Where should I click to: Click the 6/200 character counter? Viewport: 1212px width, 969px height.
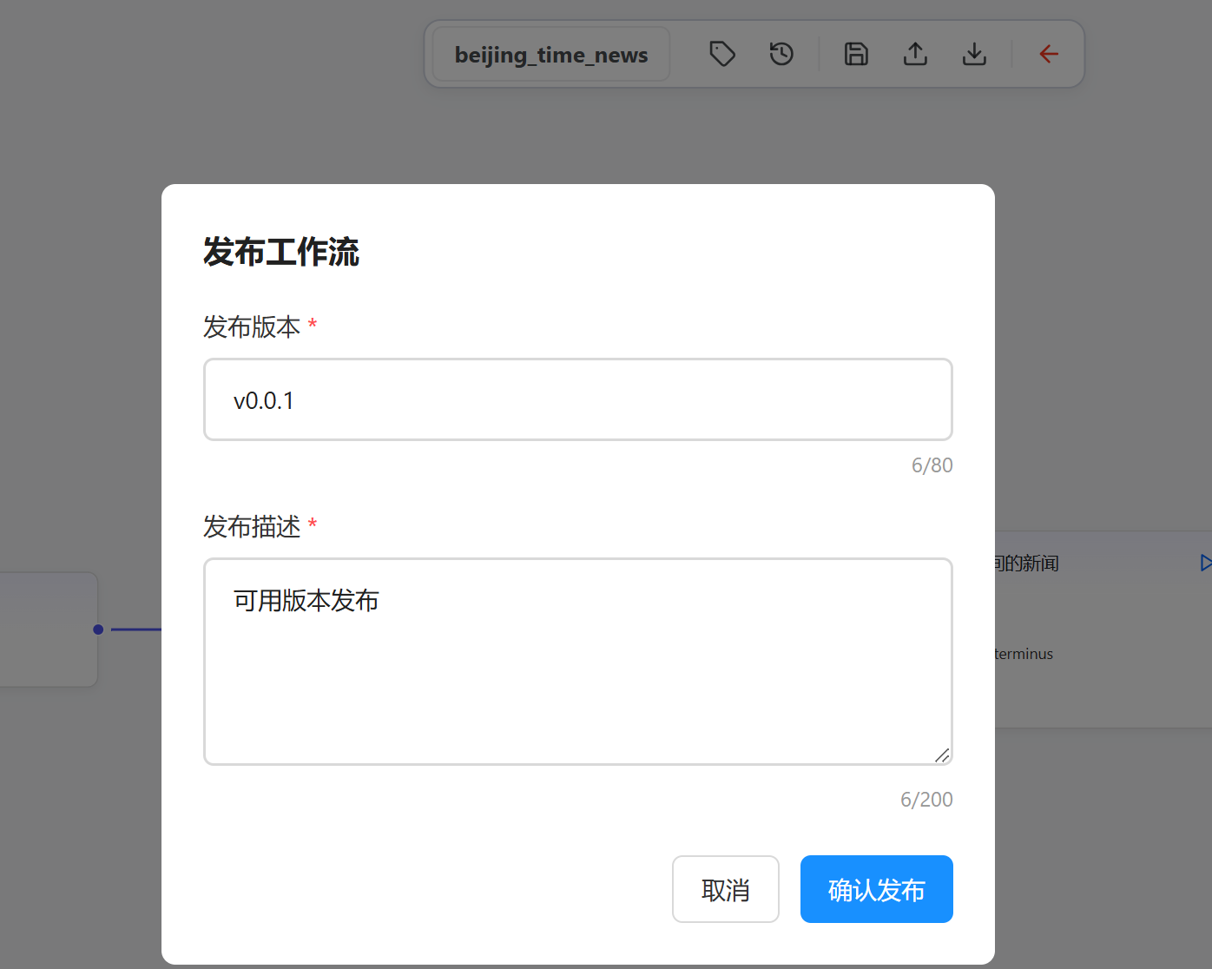(926, 800)
